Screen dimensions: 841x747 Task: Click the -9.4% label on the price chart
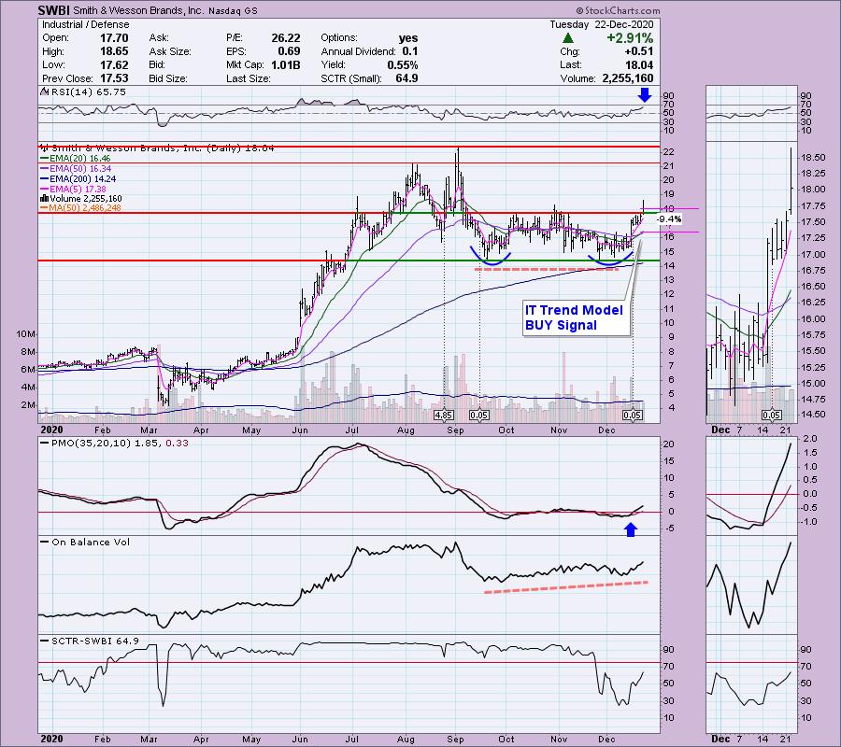pos(669,219)
